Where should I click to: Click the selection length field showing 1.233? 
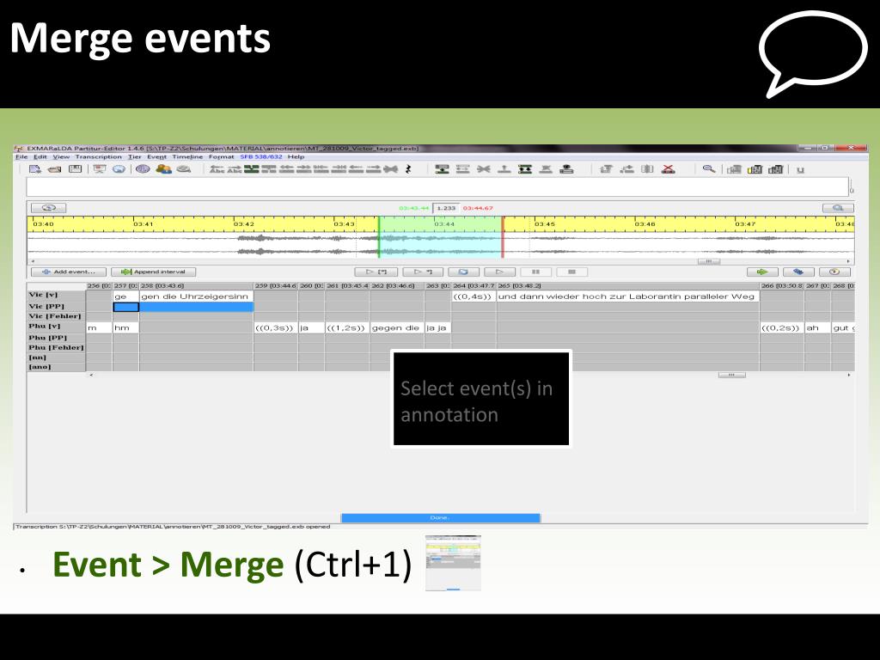446,208
